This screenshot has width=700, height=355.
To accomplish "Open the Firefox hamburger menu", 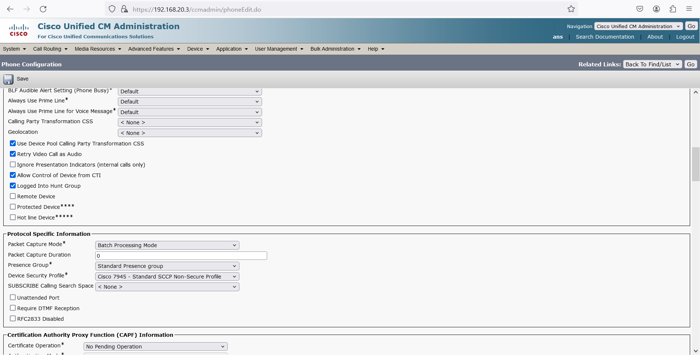I will (x=689, y=9).
